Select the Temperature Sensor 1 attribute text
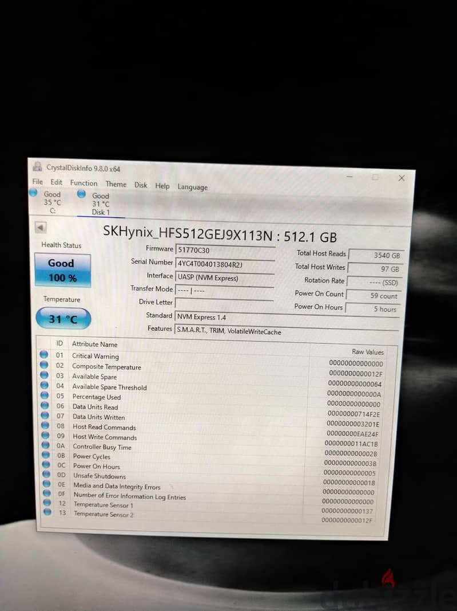Screen dimensions: 457x611 [x=104, y=505]
